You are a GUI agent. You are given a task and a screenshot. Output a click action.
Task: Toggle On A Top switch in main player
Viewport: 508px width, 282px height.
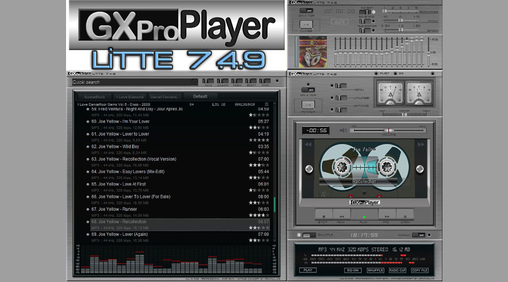click(x=308, y=90)
